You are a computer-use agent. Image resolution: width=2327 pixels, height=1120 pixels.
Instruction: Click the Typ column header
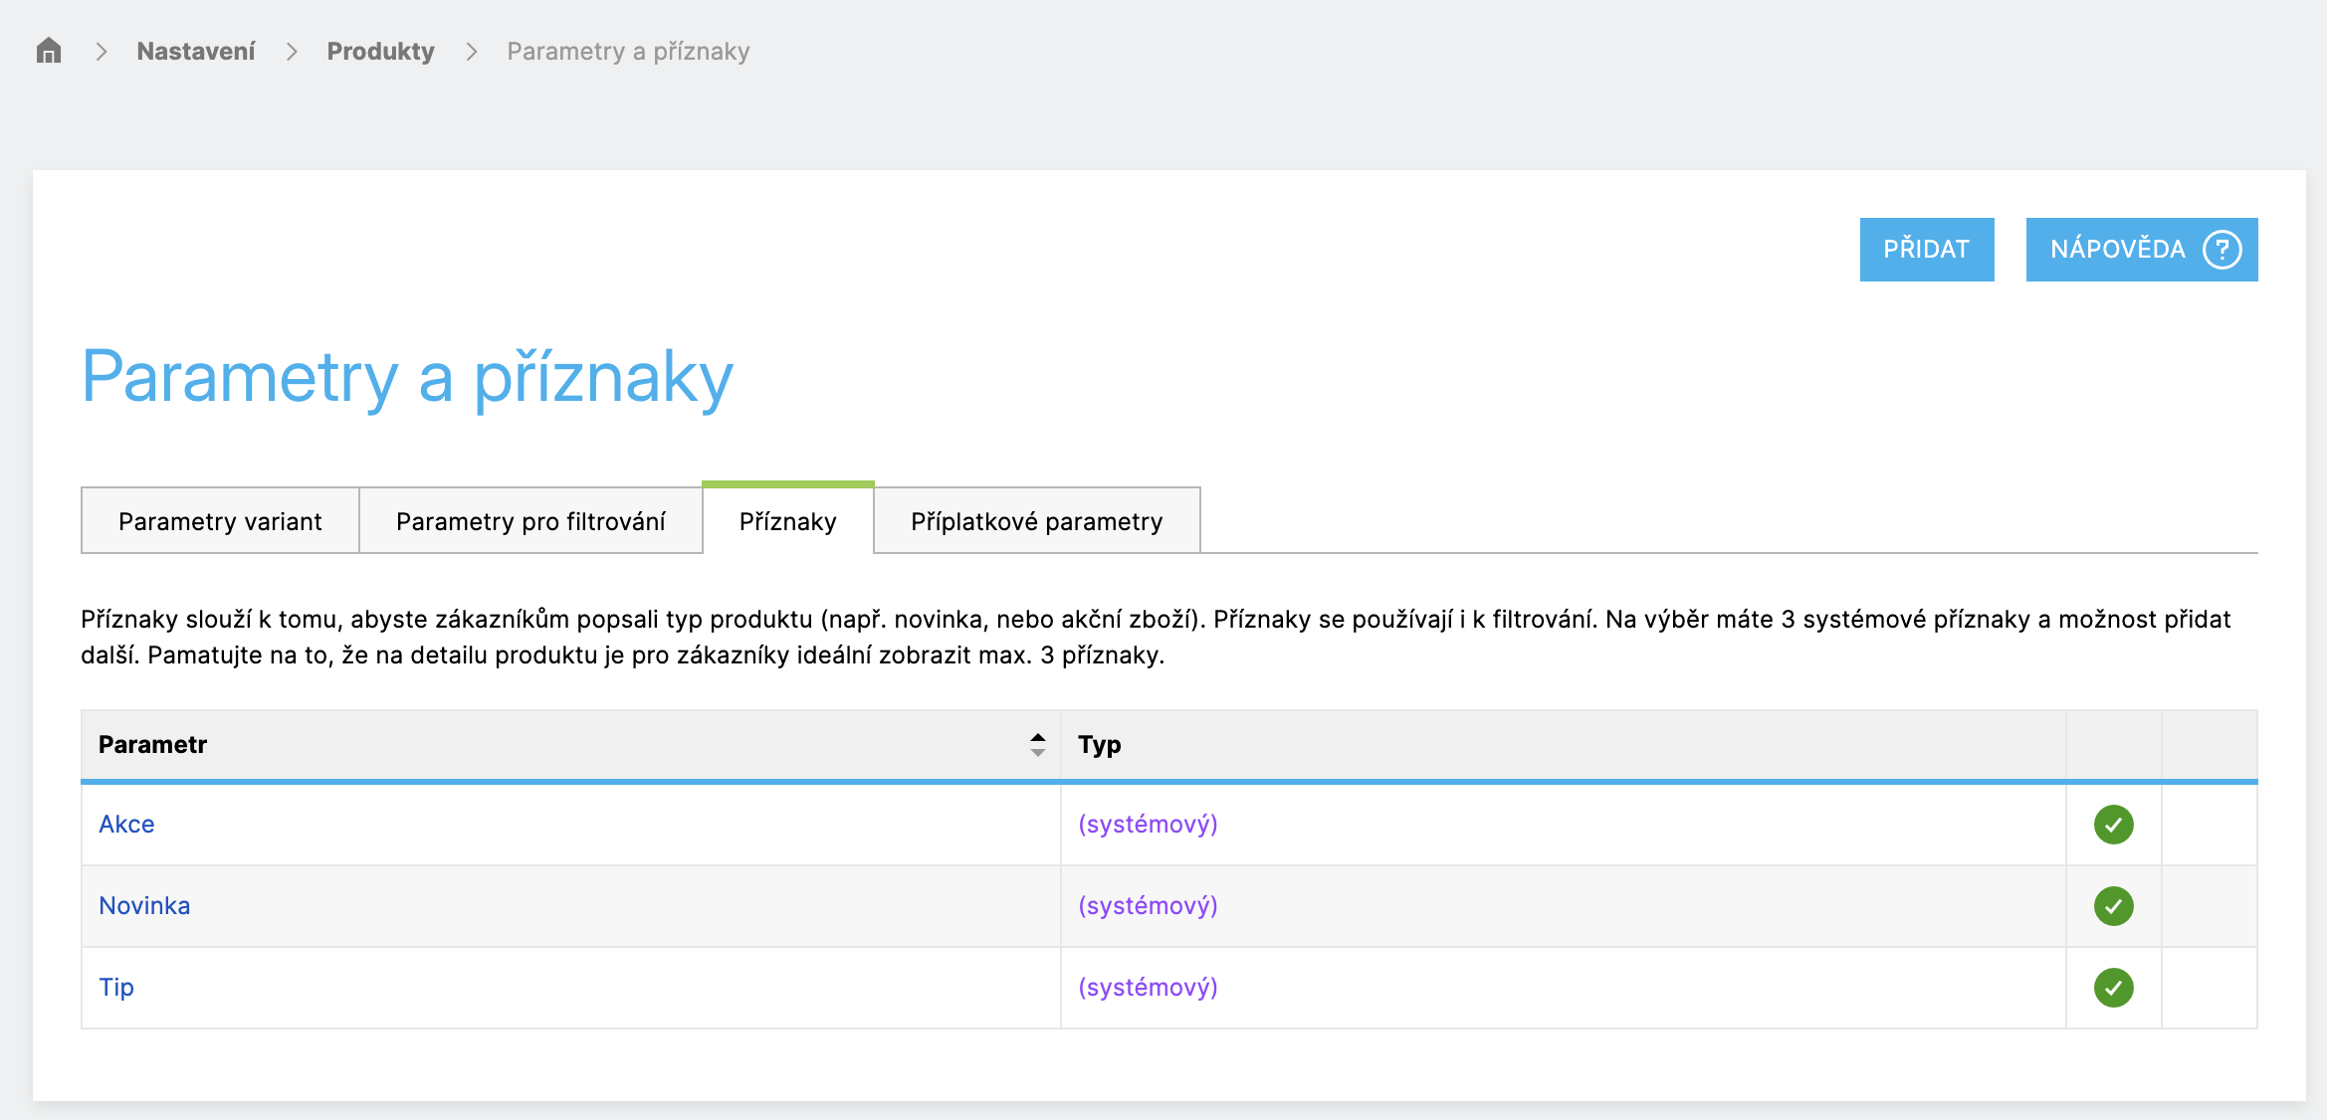[1099, 745]
